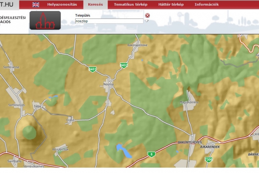This screenshot has height=173, width=259.
Task: Click the Borszörcsök village label
Action: coord(61,149)
